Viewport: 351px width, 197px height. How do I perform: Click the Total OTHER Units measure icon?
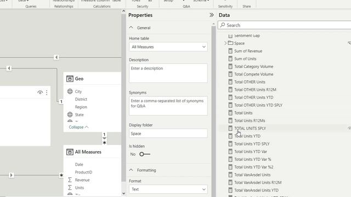(230, 82)
